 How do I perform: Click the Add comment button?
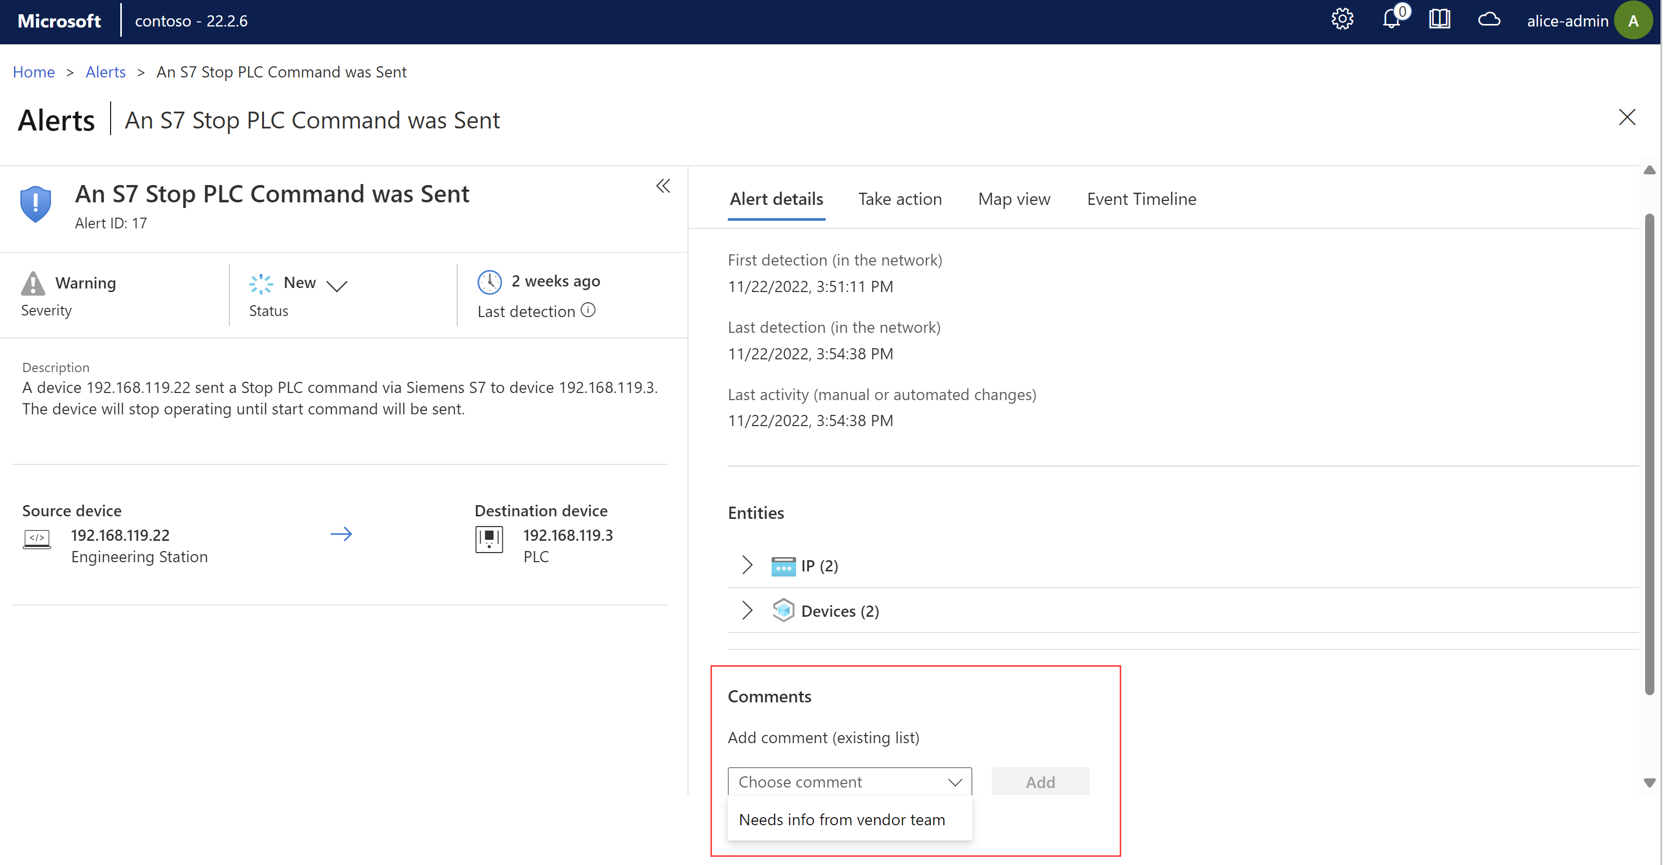pos(1039,781)
